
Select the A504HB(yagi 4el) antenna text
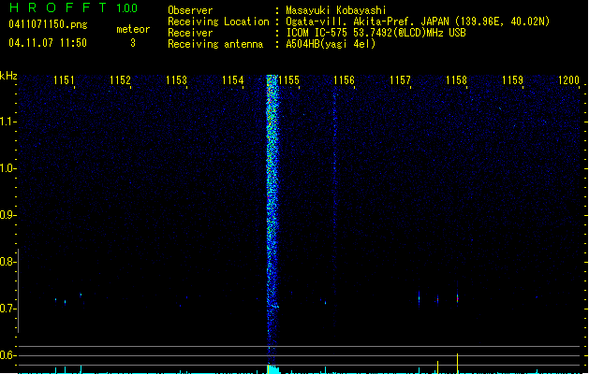coord(331,44)
